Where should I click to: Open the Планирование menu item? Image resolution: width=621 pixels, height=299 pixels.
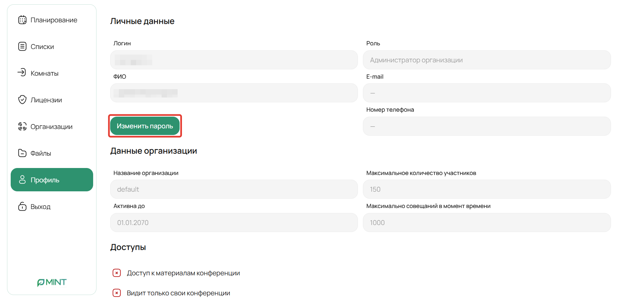pyautogui.click(x=54, y=20)
